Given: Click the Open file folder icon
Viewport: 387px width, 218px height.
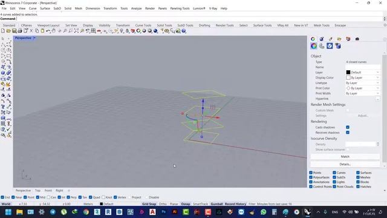Looking at the screenshot, I should pyautogui.click(x=8, y=31).
